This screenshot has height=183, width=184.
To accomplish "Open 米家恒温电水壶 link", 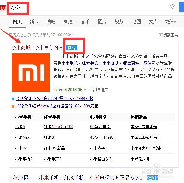I will point(144,127).
